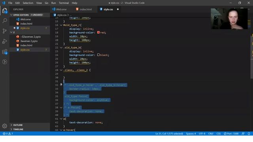Open the Live Share activity icon
The image size is (253, 142).
4,62
